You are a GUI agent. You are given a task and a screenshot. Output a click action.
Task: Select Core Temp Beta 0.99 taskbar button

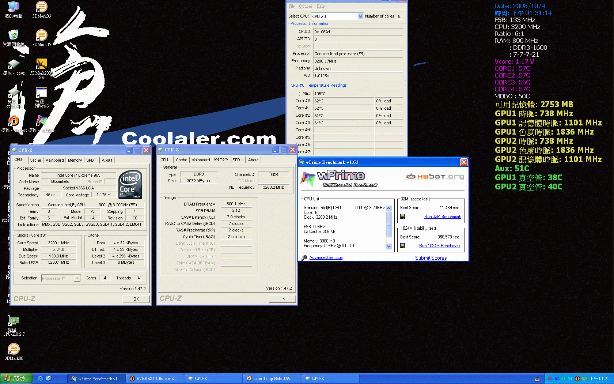(272, 379)
